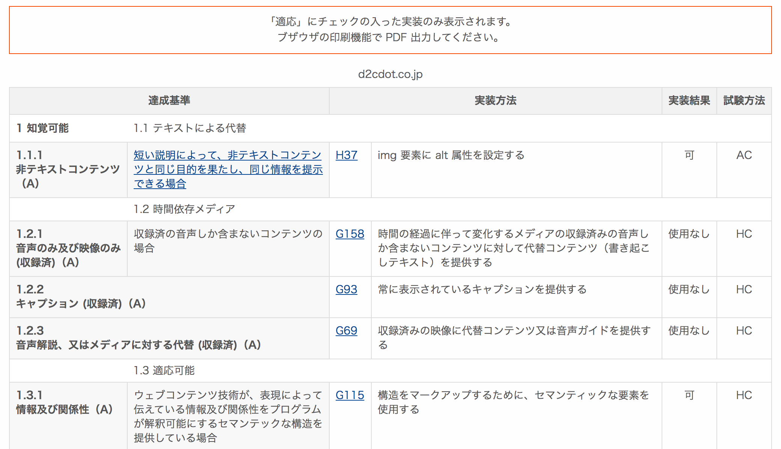
Task: Click the 1.1.1 非テキストコンテンツ row heading
Action: (x=68, y=169)
